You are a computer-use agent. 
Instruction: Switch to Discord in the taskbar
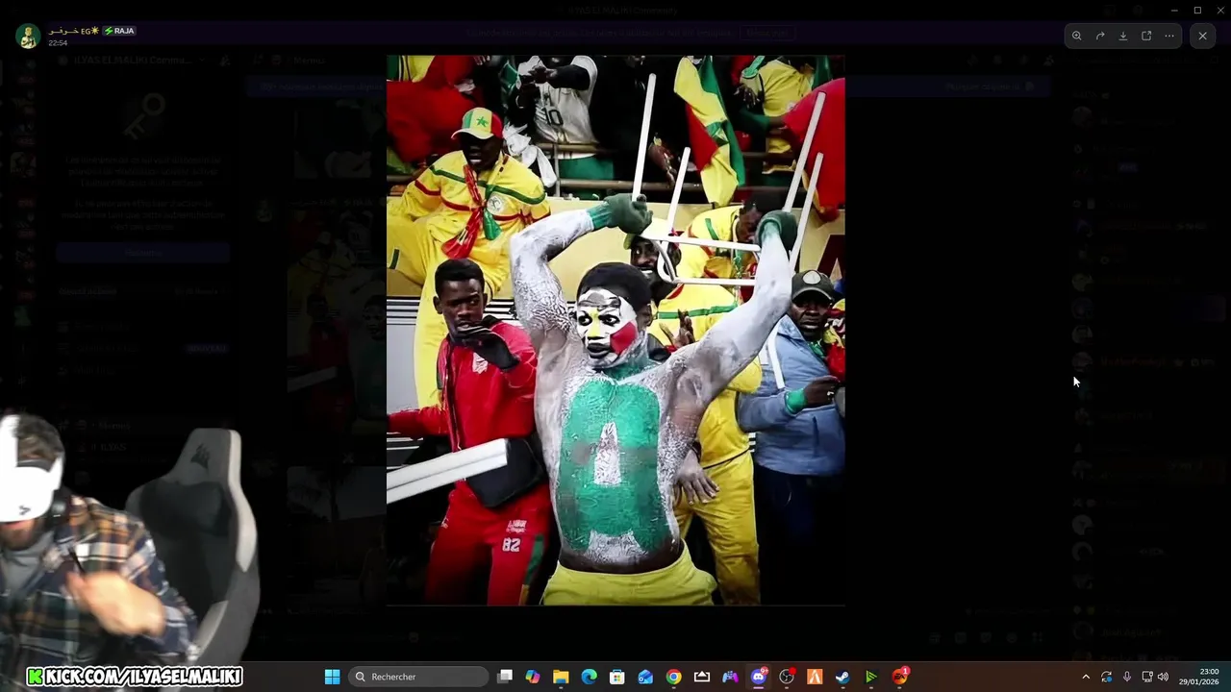pyautogui.click(x=758, y=677)
